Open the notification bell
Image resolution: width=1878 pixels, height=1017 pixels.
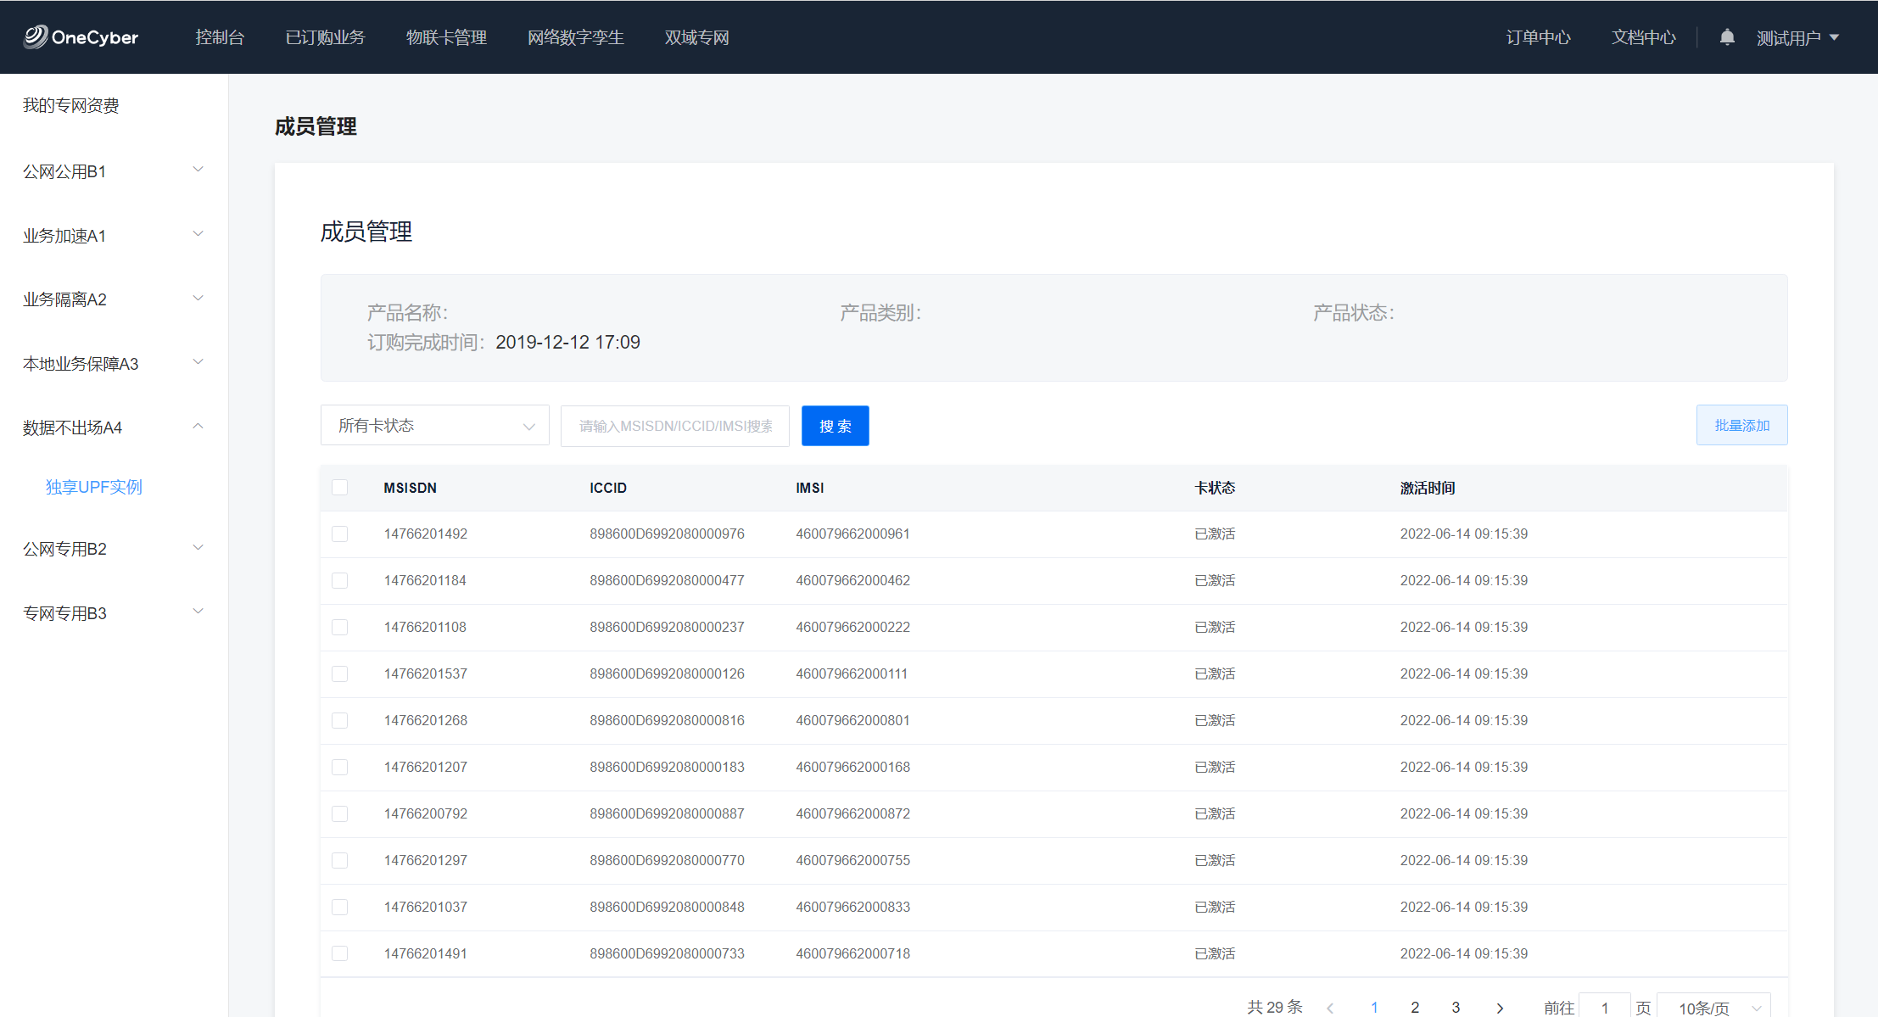(1727, 37)
